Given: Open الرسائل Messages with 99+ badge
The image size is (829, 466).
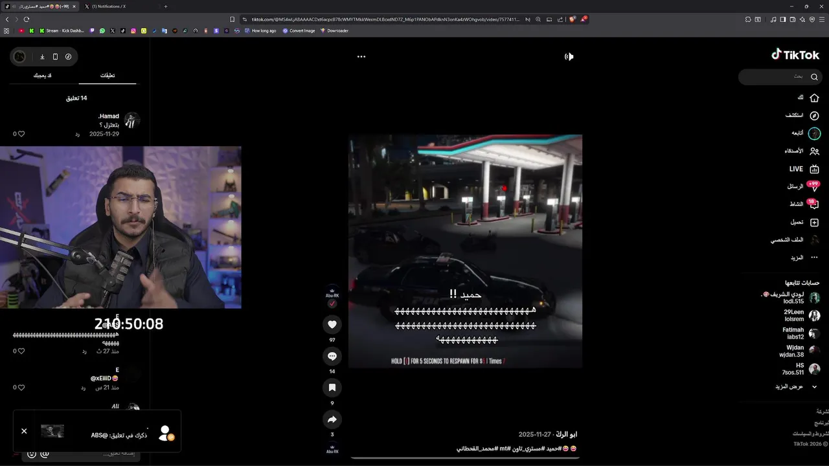Looking at the screenshot, I should 803,186.
